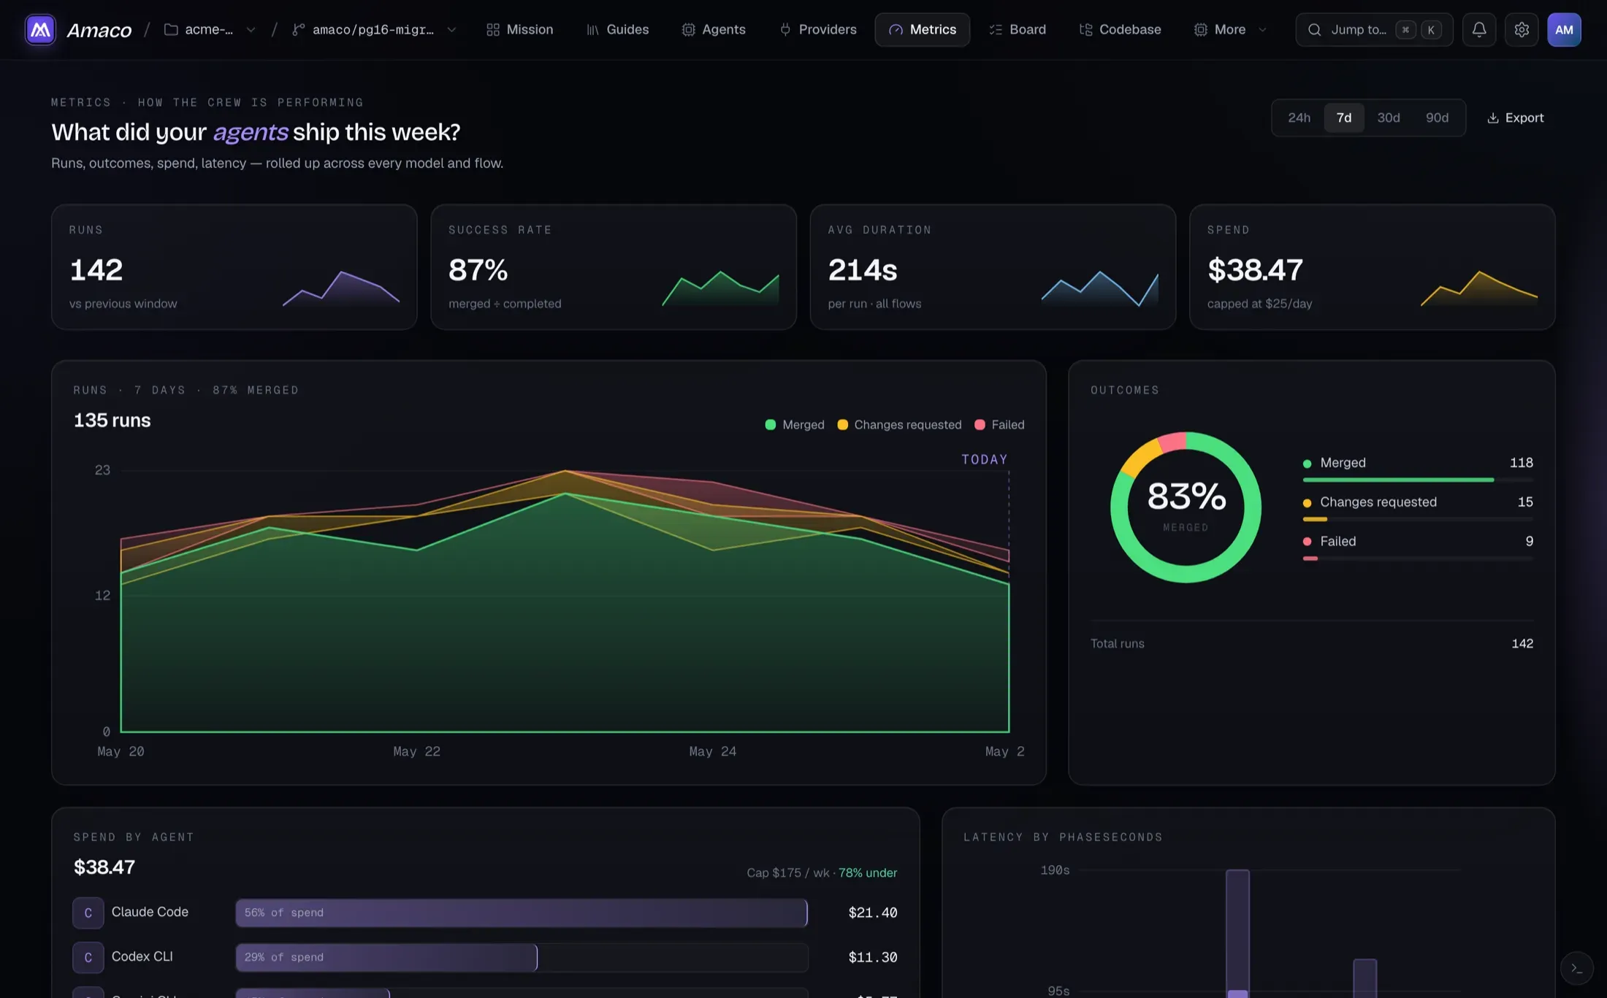Image resolution: width=1607 pixels, height=998 pixels.
Task: Switch to the Codebase tab
Action: pos(1120,30)
